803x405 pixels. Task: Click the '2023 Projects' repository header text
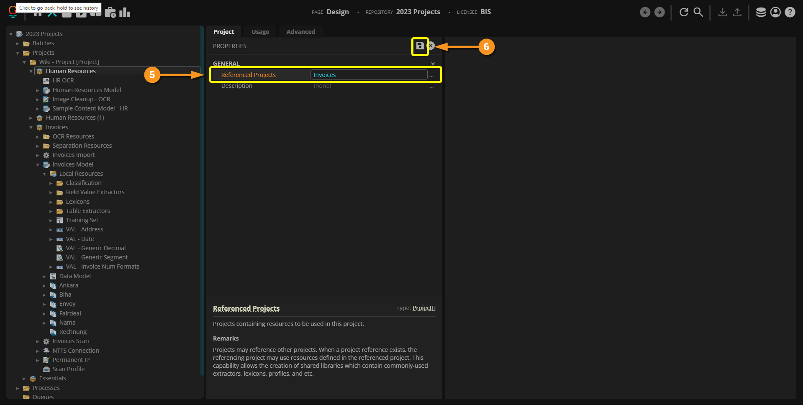click(x=418, y=12)
